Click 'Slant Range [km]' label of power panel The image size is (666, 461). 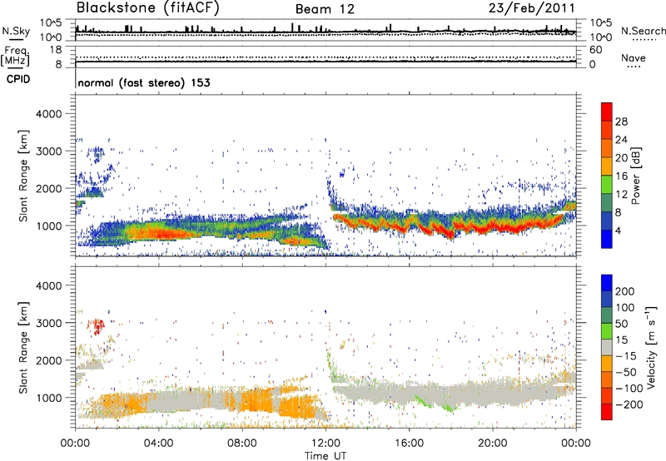(x=23, y=176)
